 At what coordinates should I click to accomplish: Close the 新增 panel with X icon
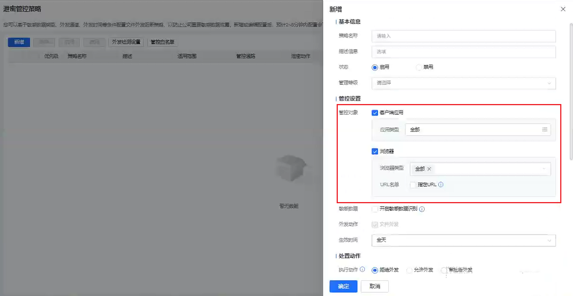[563, 9]
